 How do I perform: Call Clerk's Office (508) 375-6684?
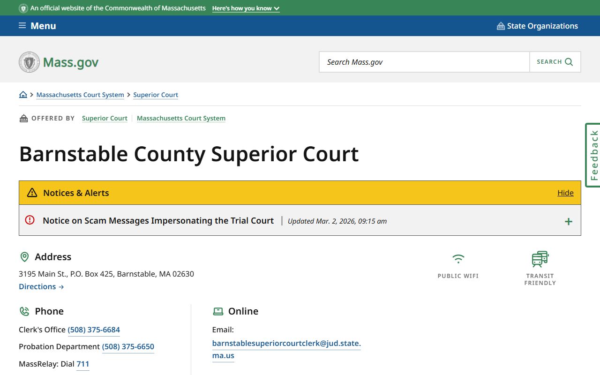tap(94, 330)
